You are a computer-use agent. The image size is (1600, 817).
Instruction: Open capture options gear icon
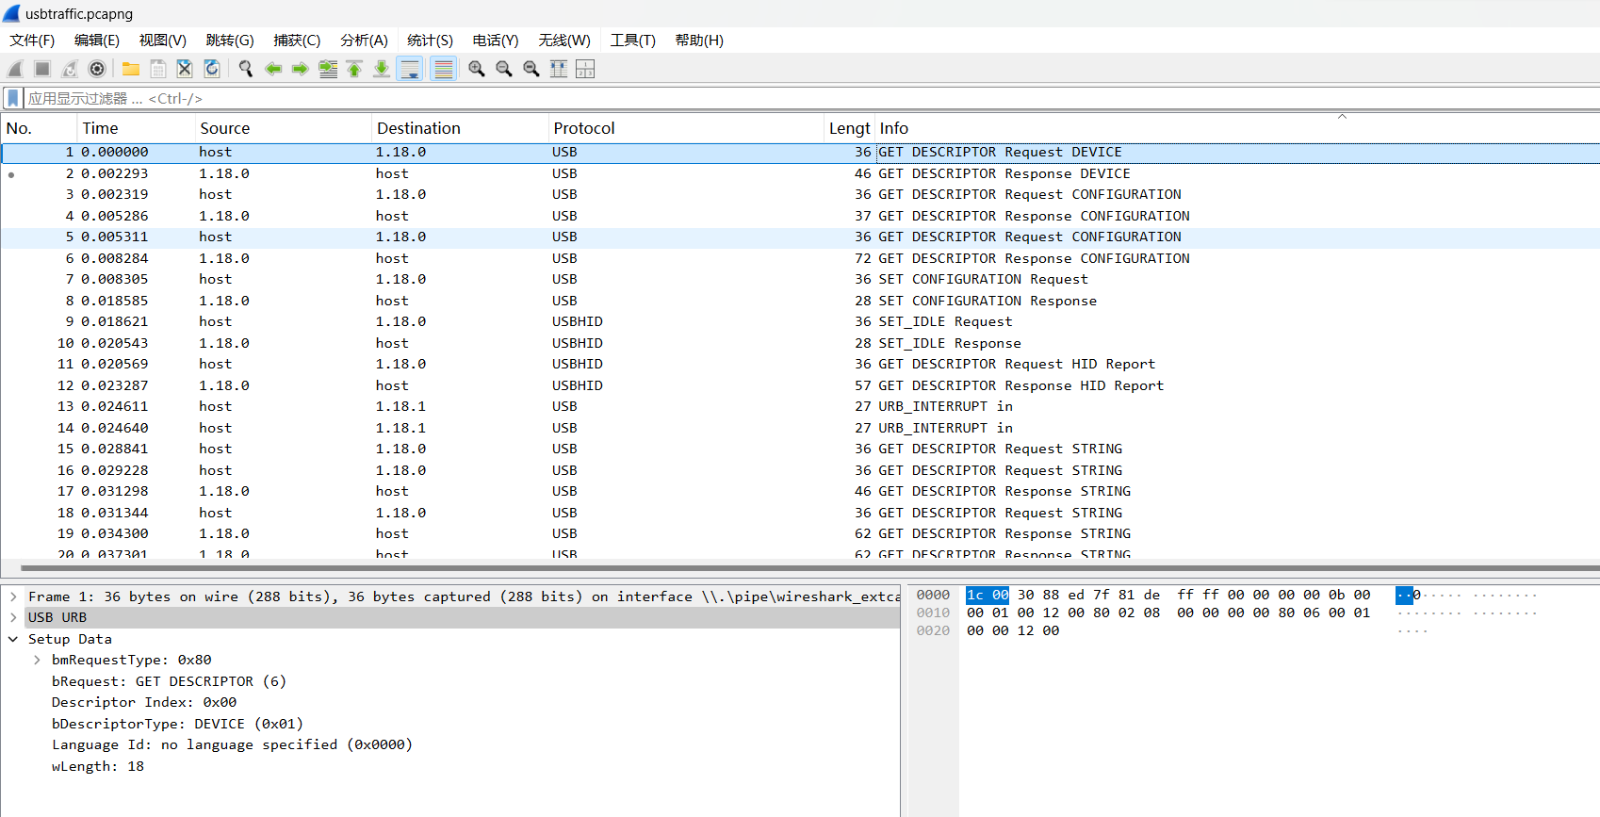[x=97, y=69]
